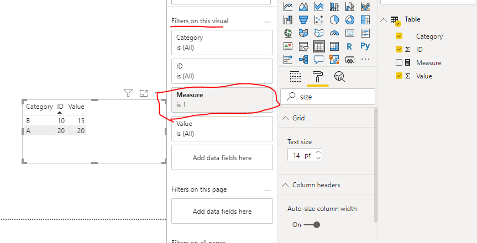The height and width of the screenshot is (243, 477).
Task: Choose the KPI visualization
Action: [x=288, y=46]
